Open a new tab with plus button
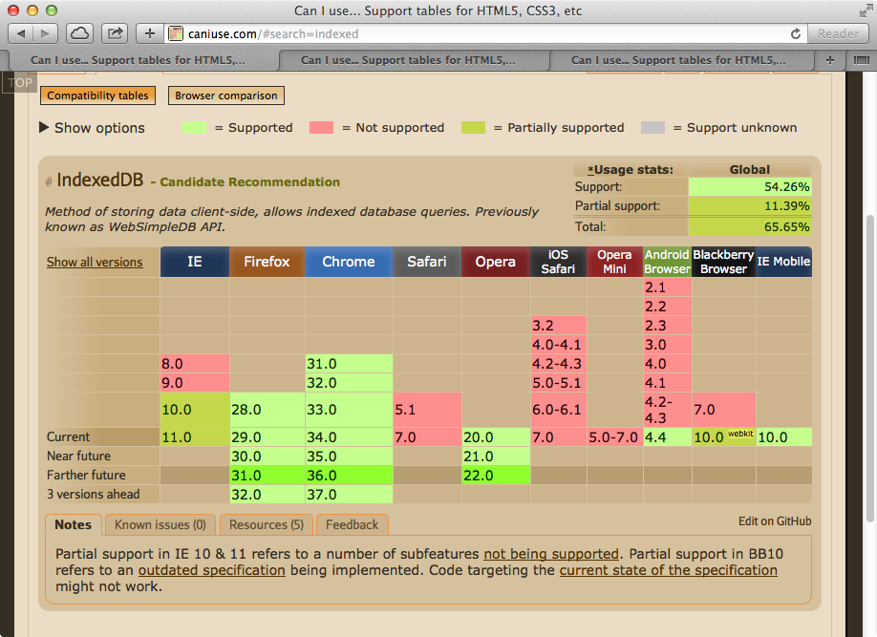The height and width of the screenshot is (637, 877). 830,60
